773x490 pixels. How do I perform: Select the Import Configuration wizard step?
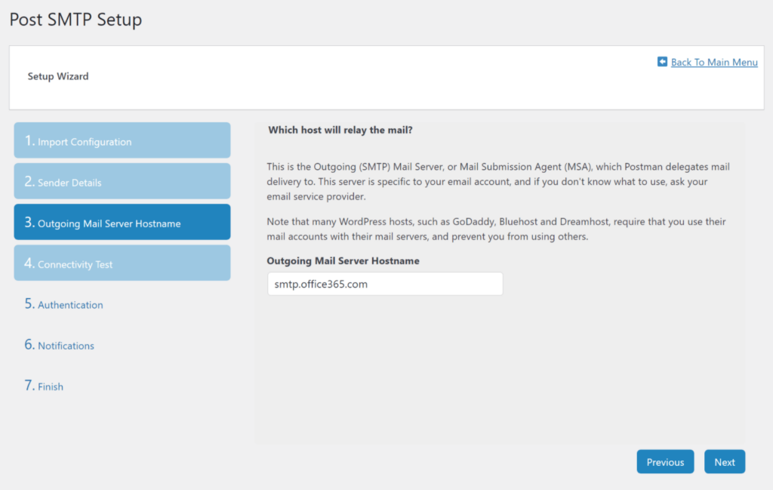[x=122, y=140]
